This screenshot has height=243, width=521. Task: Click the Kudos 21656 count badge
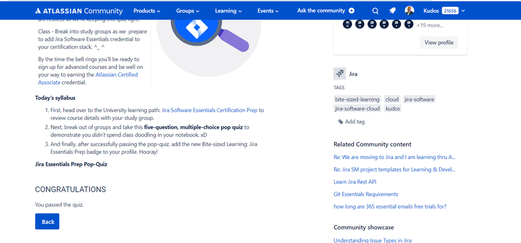click(x=450, y=10)
